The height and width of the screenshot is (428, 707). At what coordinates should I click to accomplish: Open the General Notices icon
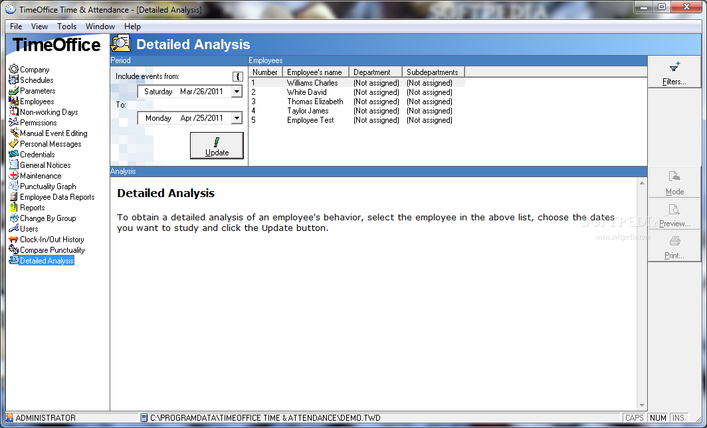click(13, 165)
